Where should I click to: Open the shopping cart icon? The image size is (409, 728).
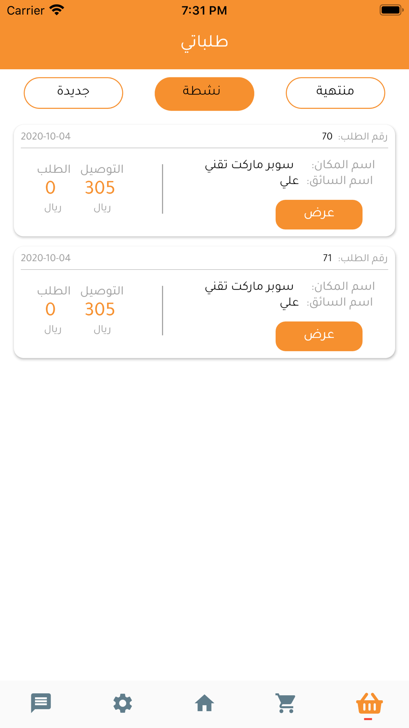[286, 703]
